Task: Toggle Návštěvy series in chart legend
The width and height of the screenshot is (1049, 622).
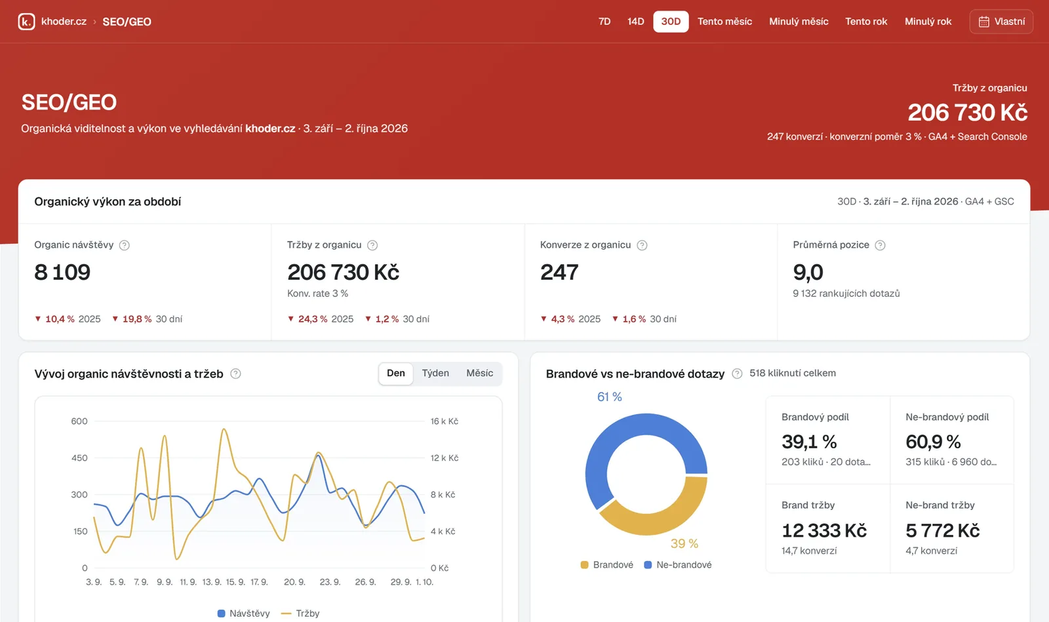Action: pyautogui.click(x=243, y=613)
